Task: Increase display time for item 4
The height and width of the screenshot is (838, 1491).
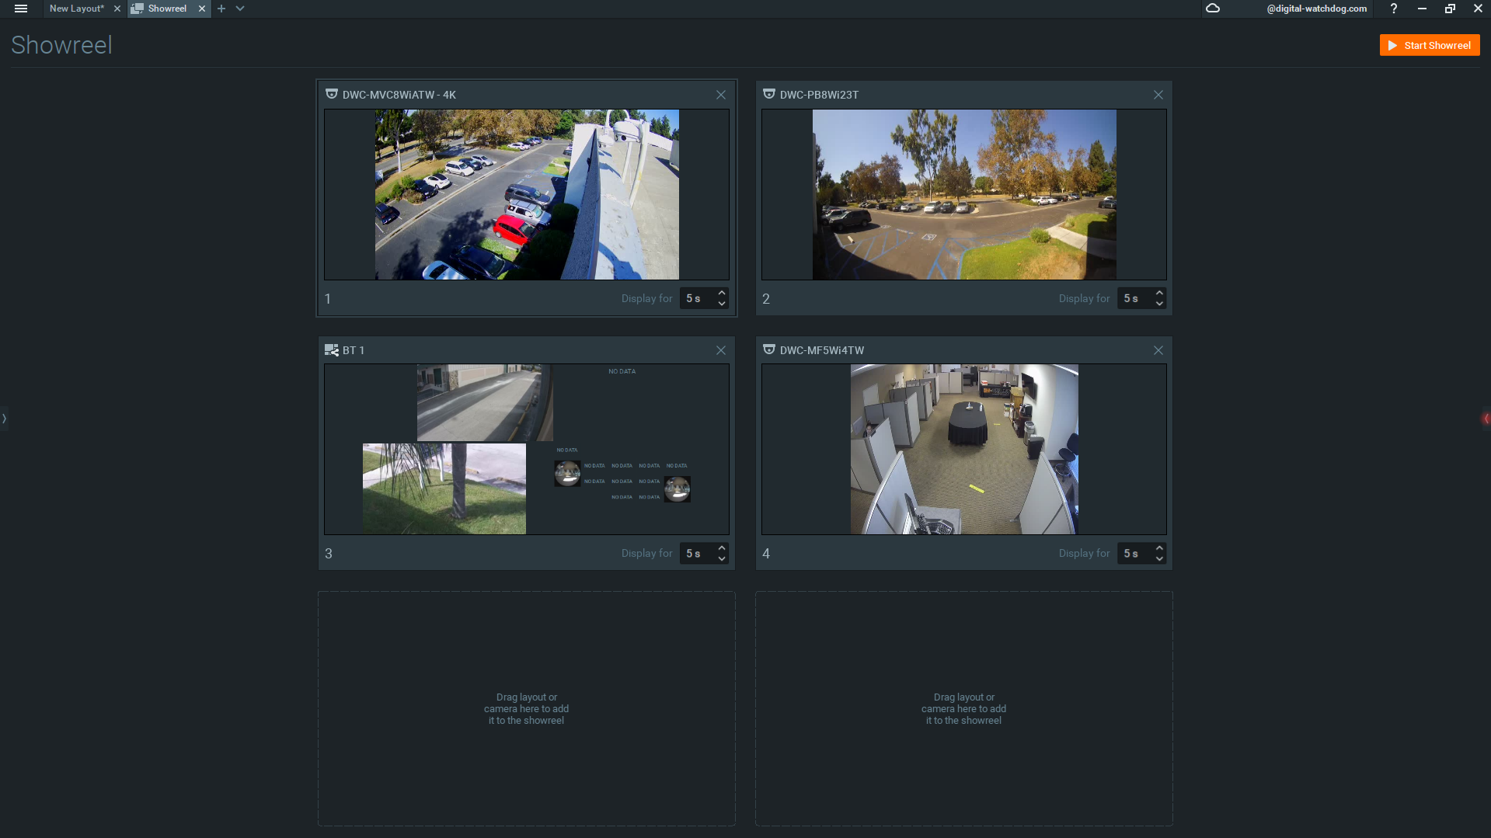Action: point(1159,548)
